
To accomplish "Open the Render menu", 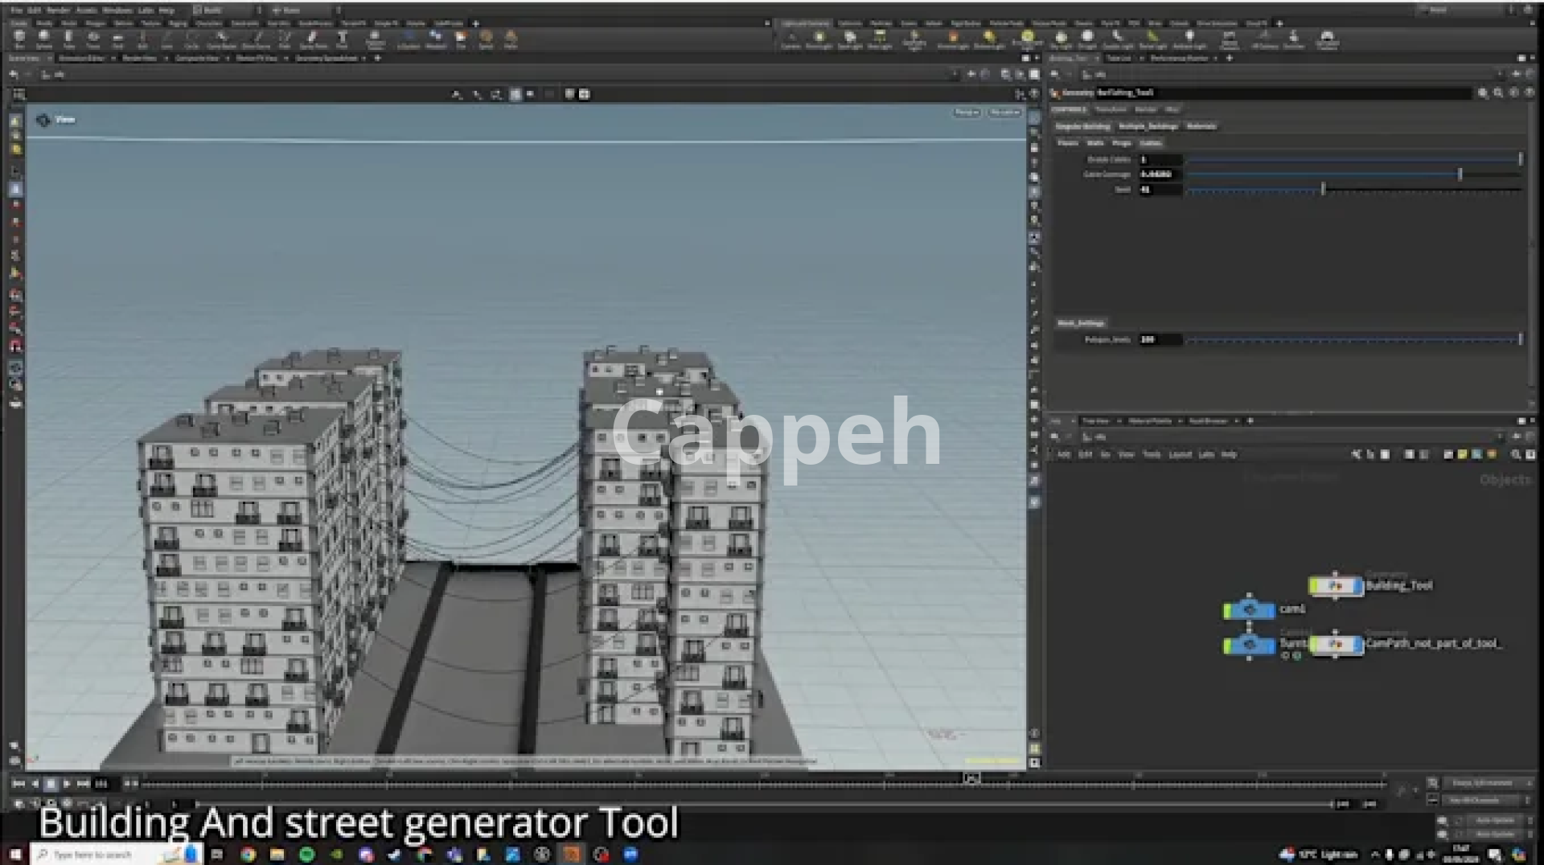I will tap(58, 10).
